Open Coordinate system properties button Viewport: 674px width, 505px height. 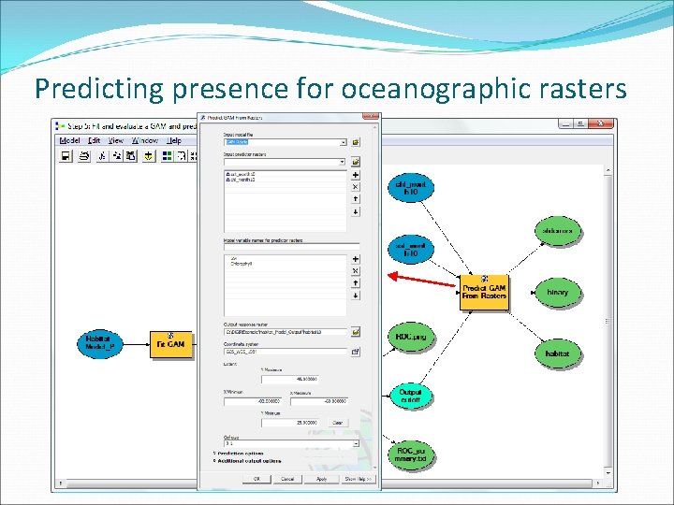(356, 352)
